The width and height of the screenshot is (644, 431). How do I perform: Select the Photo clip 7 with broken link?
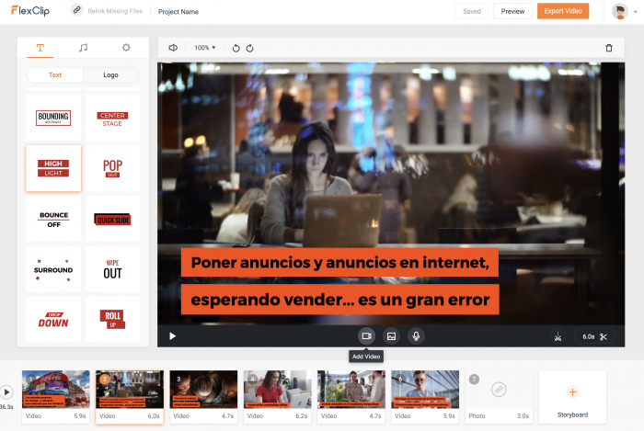(x=499, y=397)
